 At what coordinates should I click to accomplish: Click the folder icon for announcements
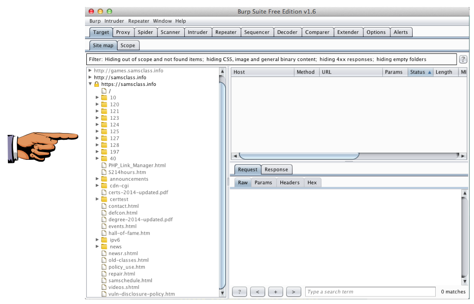point(104,179)
